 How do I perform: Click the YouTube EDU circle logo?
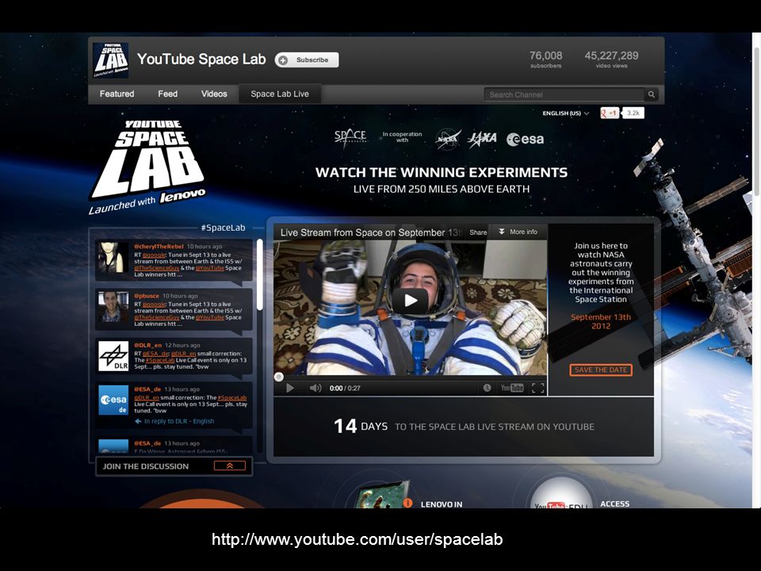560,494
